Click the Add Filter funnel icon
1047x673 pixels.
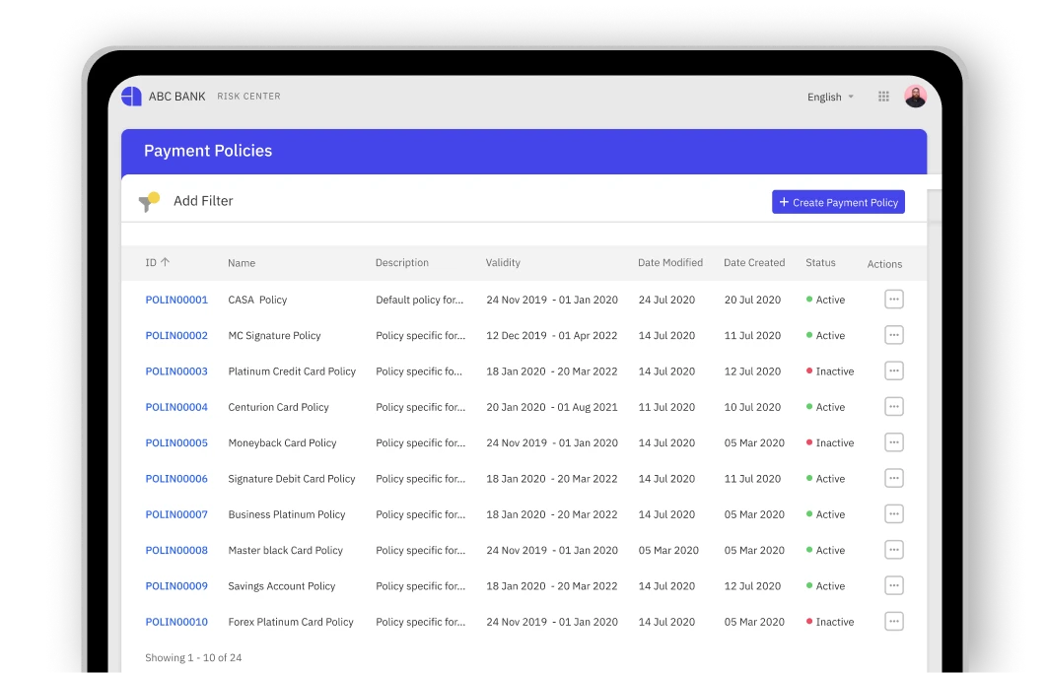pyautogui.click(x=149, y=201)
